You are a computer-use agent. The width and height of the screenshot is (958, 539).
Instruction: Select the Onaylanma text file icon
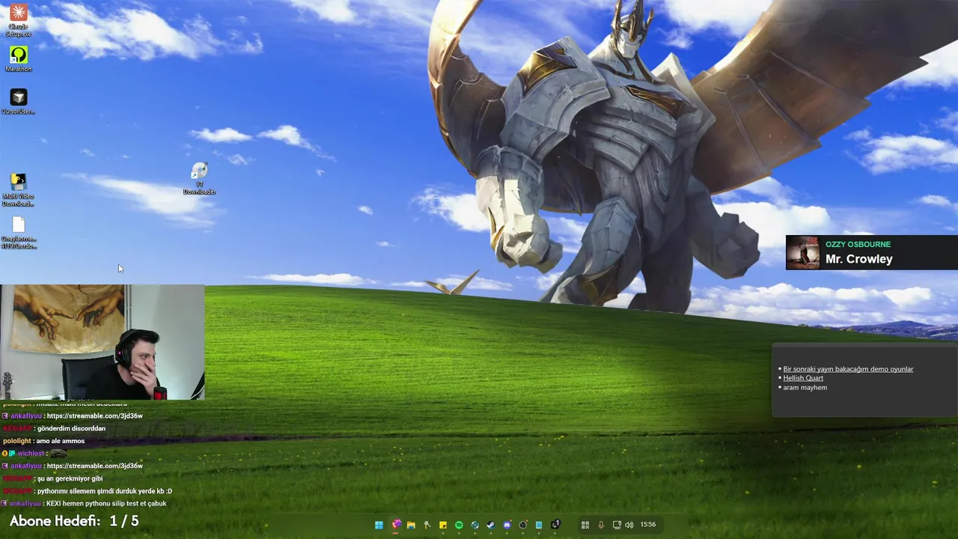click(x=19, y=233)
